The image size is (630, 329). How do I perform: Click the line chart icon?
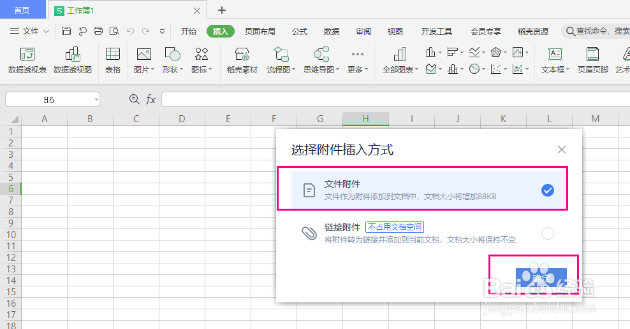pos(474,52)
